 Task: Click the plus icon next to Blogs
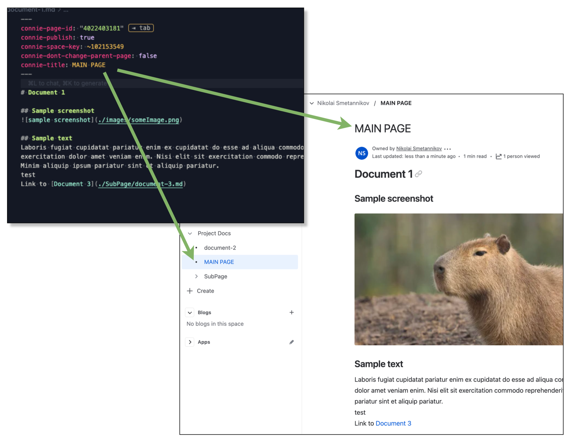click(x=292, y=312)
